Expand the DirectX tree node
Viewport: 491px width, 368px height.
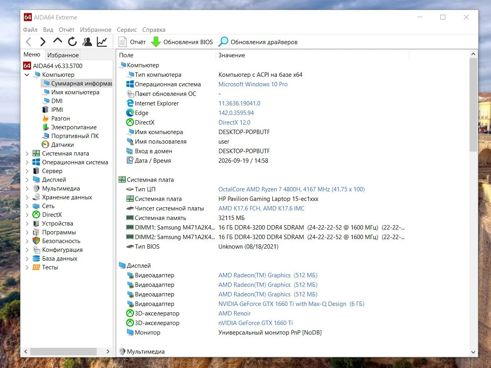27,215
